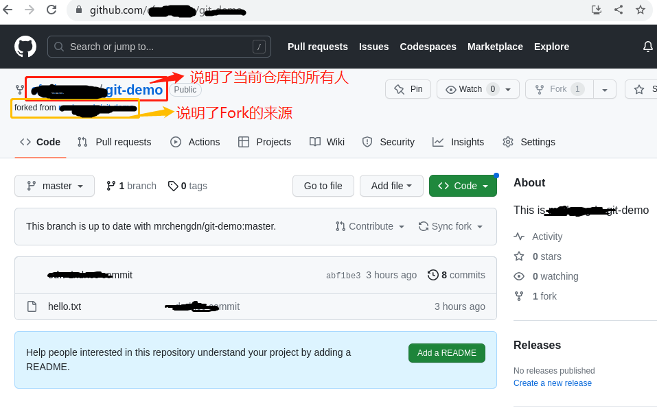Switch to the Security tab
657x412 pixels.
pyautogui.click(x=389, y=142)
